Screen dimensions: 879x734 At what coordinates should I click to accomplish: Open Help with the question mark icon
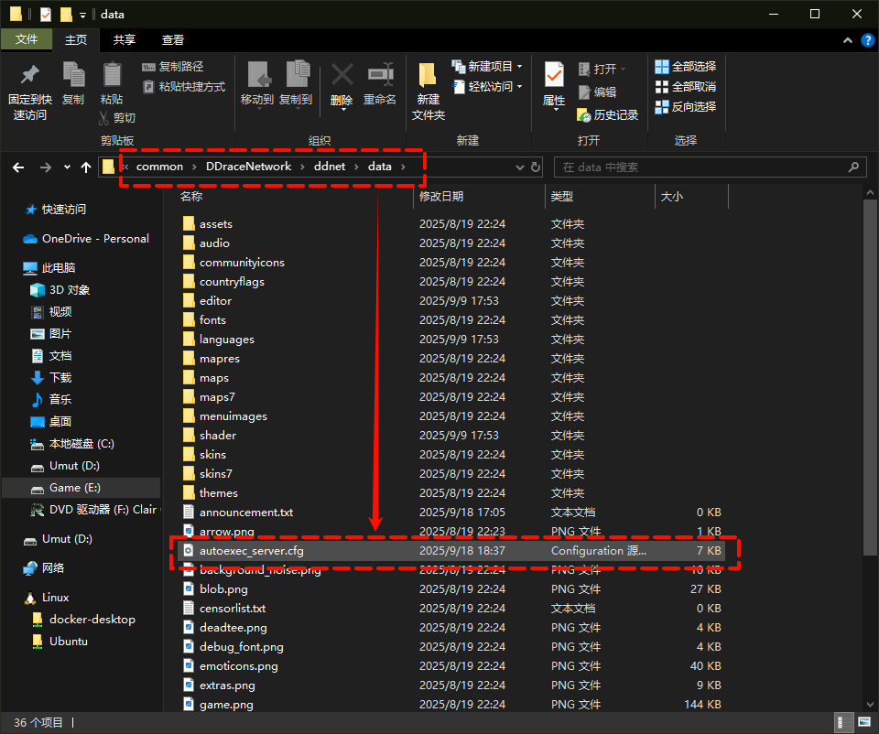[867, 40]
